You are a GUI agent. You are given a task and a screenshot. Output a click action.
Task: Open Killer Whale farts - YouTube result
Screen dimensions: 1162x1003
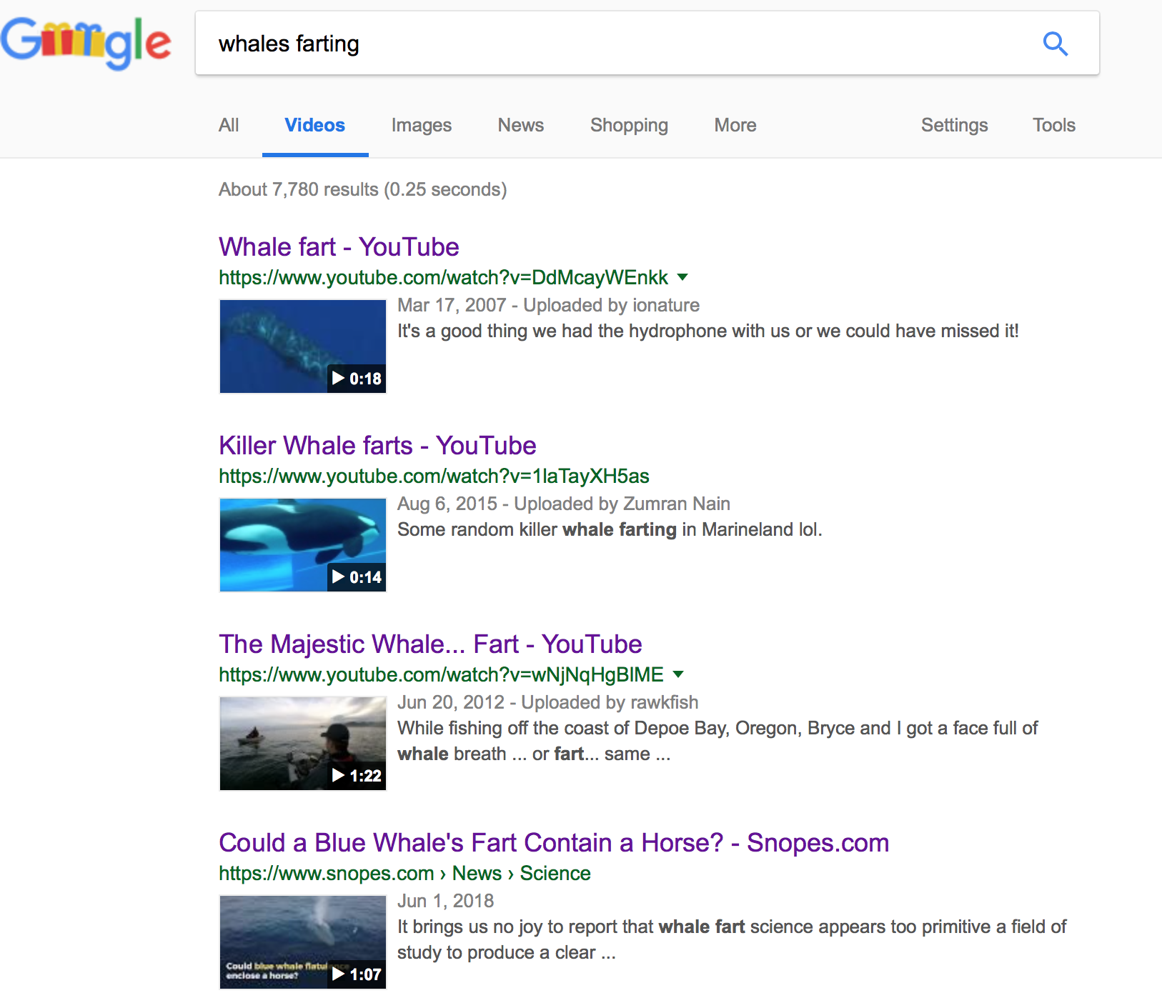coord(377,445)
